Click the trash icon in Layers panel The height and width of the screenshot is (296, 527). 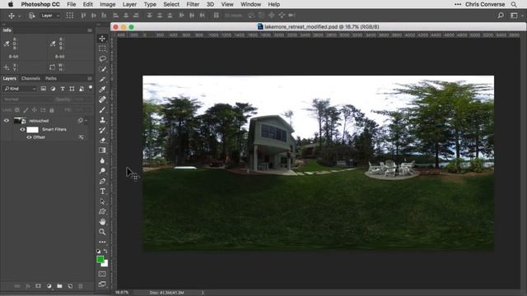point(81,286)
